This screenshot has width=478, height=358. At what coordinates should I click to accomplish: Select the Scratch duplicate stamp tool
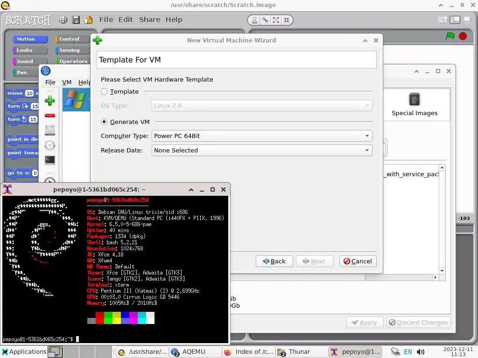click(254, 20)
